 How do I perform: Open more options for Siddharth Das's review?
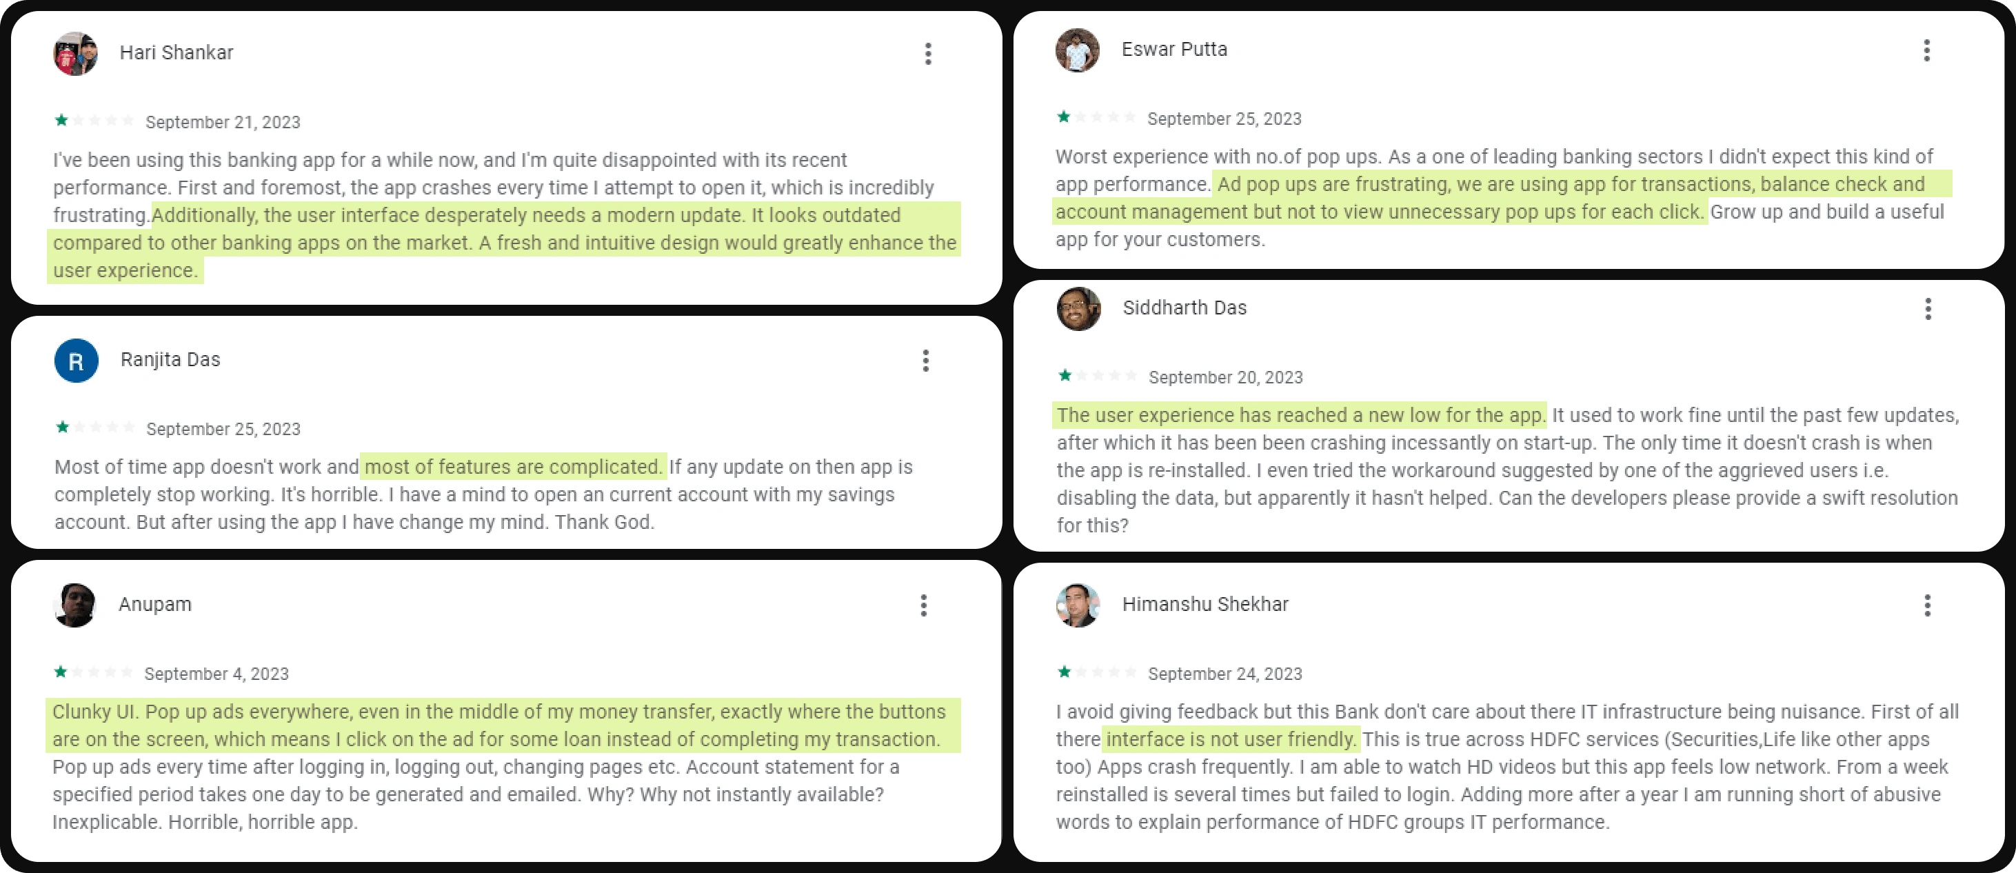click(x=1928, y=309)
